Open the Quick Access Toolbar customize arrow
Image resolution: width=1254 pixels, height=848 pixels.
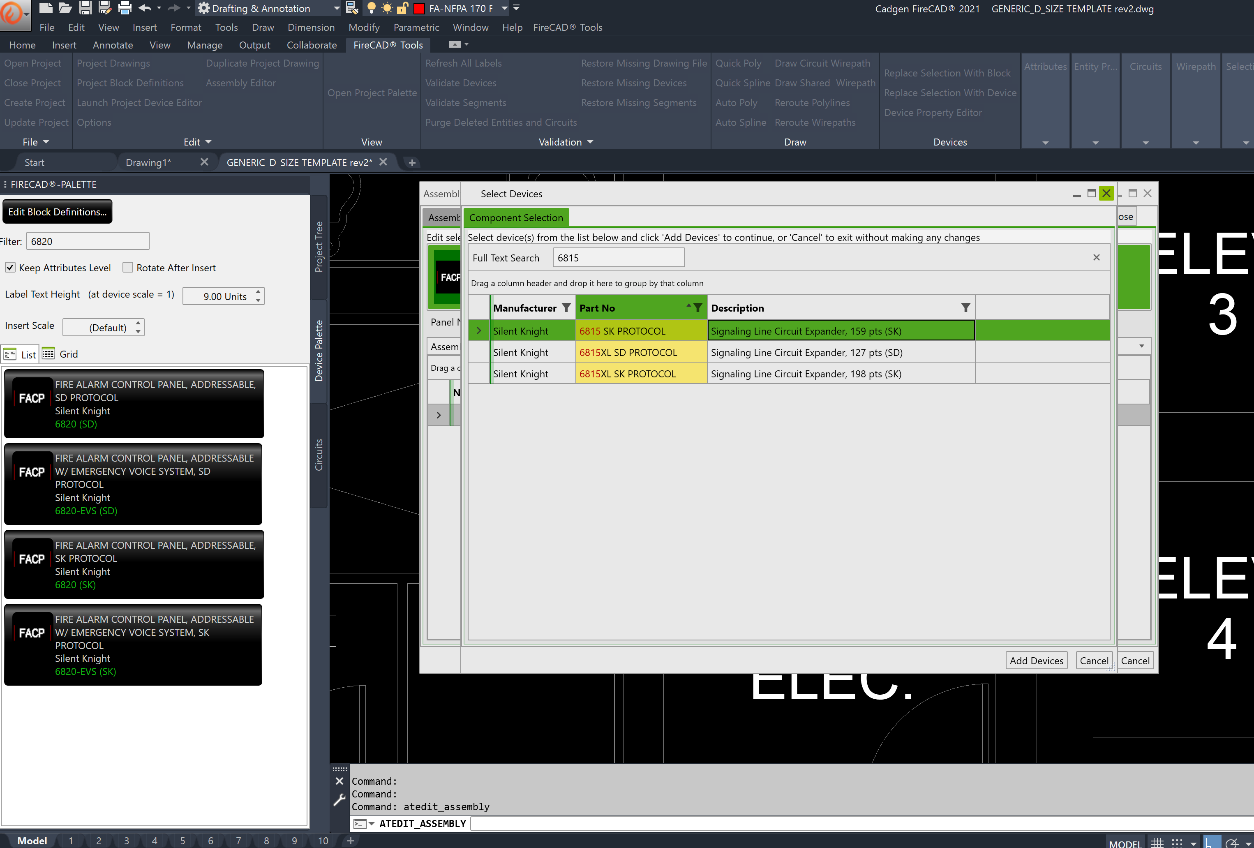pos(516,8)
